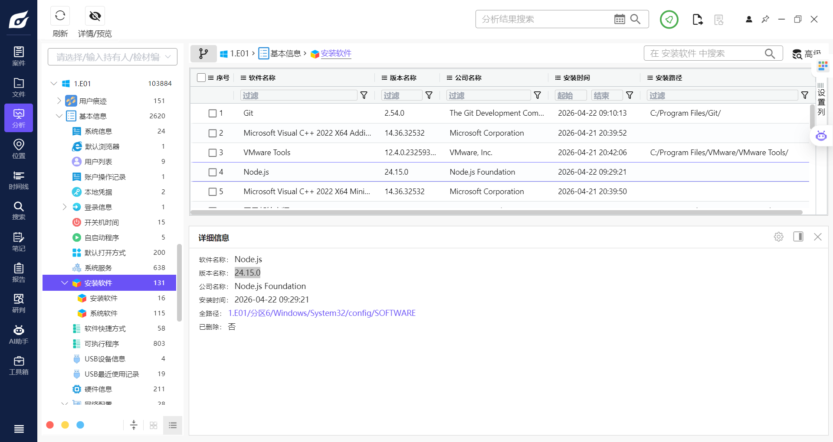Click the collapse-all icon in tree footer
833x442 pixels.
[x=134, y=425]
